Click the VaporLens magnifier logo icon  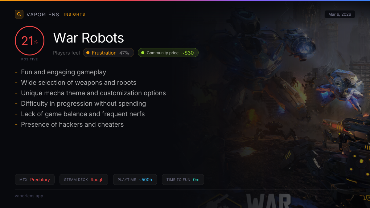(19, 14)
